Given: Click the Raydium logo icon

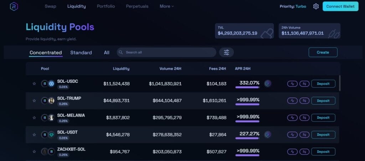Looking at the screenshot, I should click(x=14, y=6).
